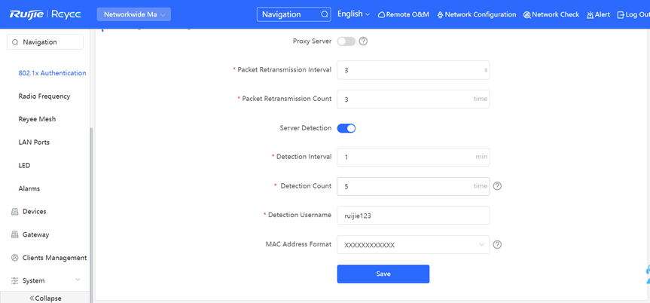The image size is (650, 303).
Task: Open the Reyee Mesh menu item
Action: pos(37,119)
